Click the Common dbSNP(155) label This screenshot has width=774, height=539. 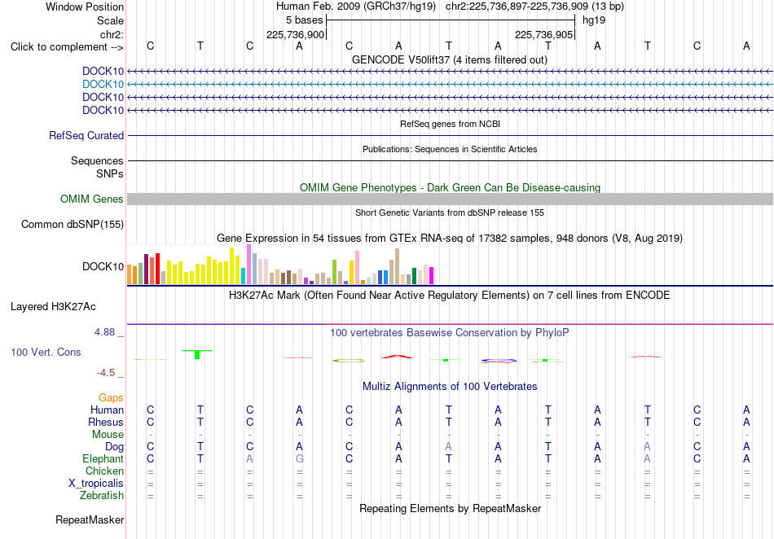pyautogui.click(x=73, y=225)
